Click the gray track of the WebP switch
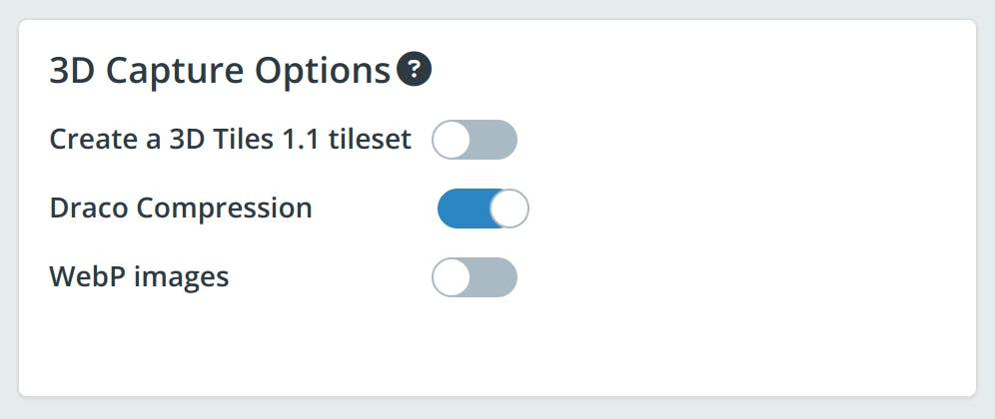The width and height of the screenshot is (995, 419). [496, 277]
